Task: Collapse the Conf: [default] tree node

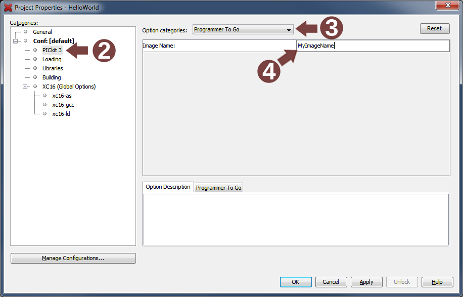Action: [x=16, y=41]
